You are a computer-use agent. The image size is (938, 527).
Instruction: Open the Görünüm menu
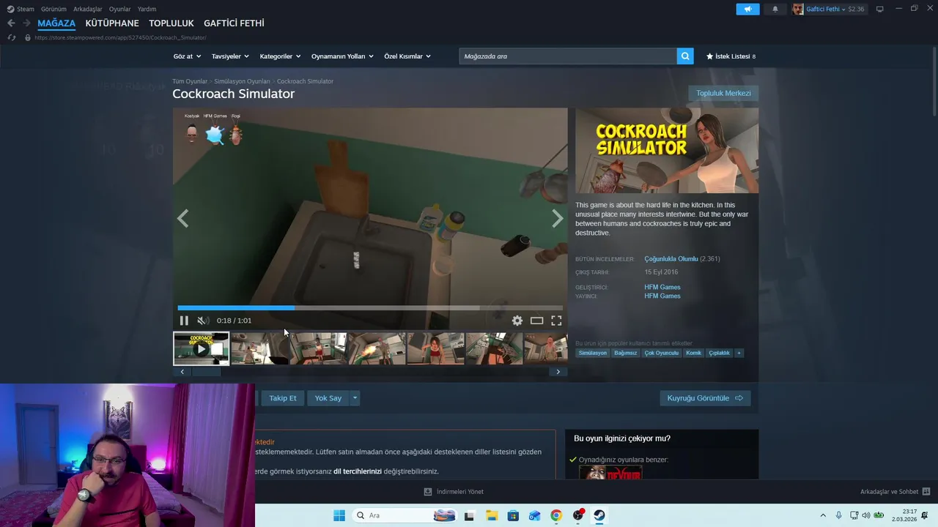coord(53,9)
